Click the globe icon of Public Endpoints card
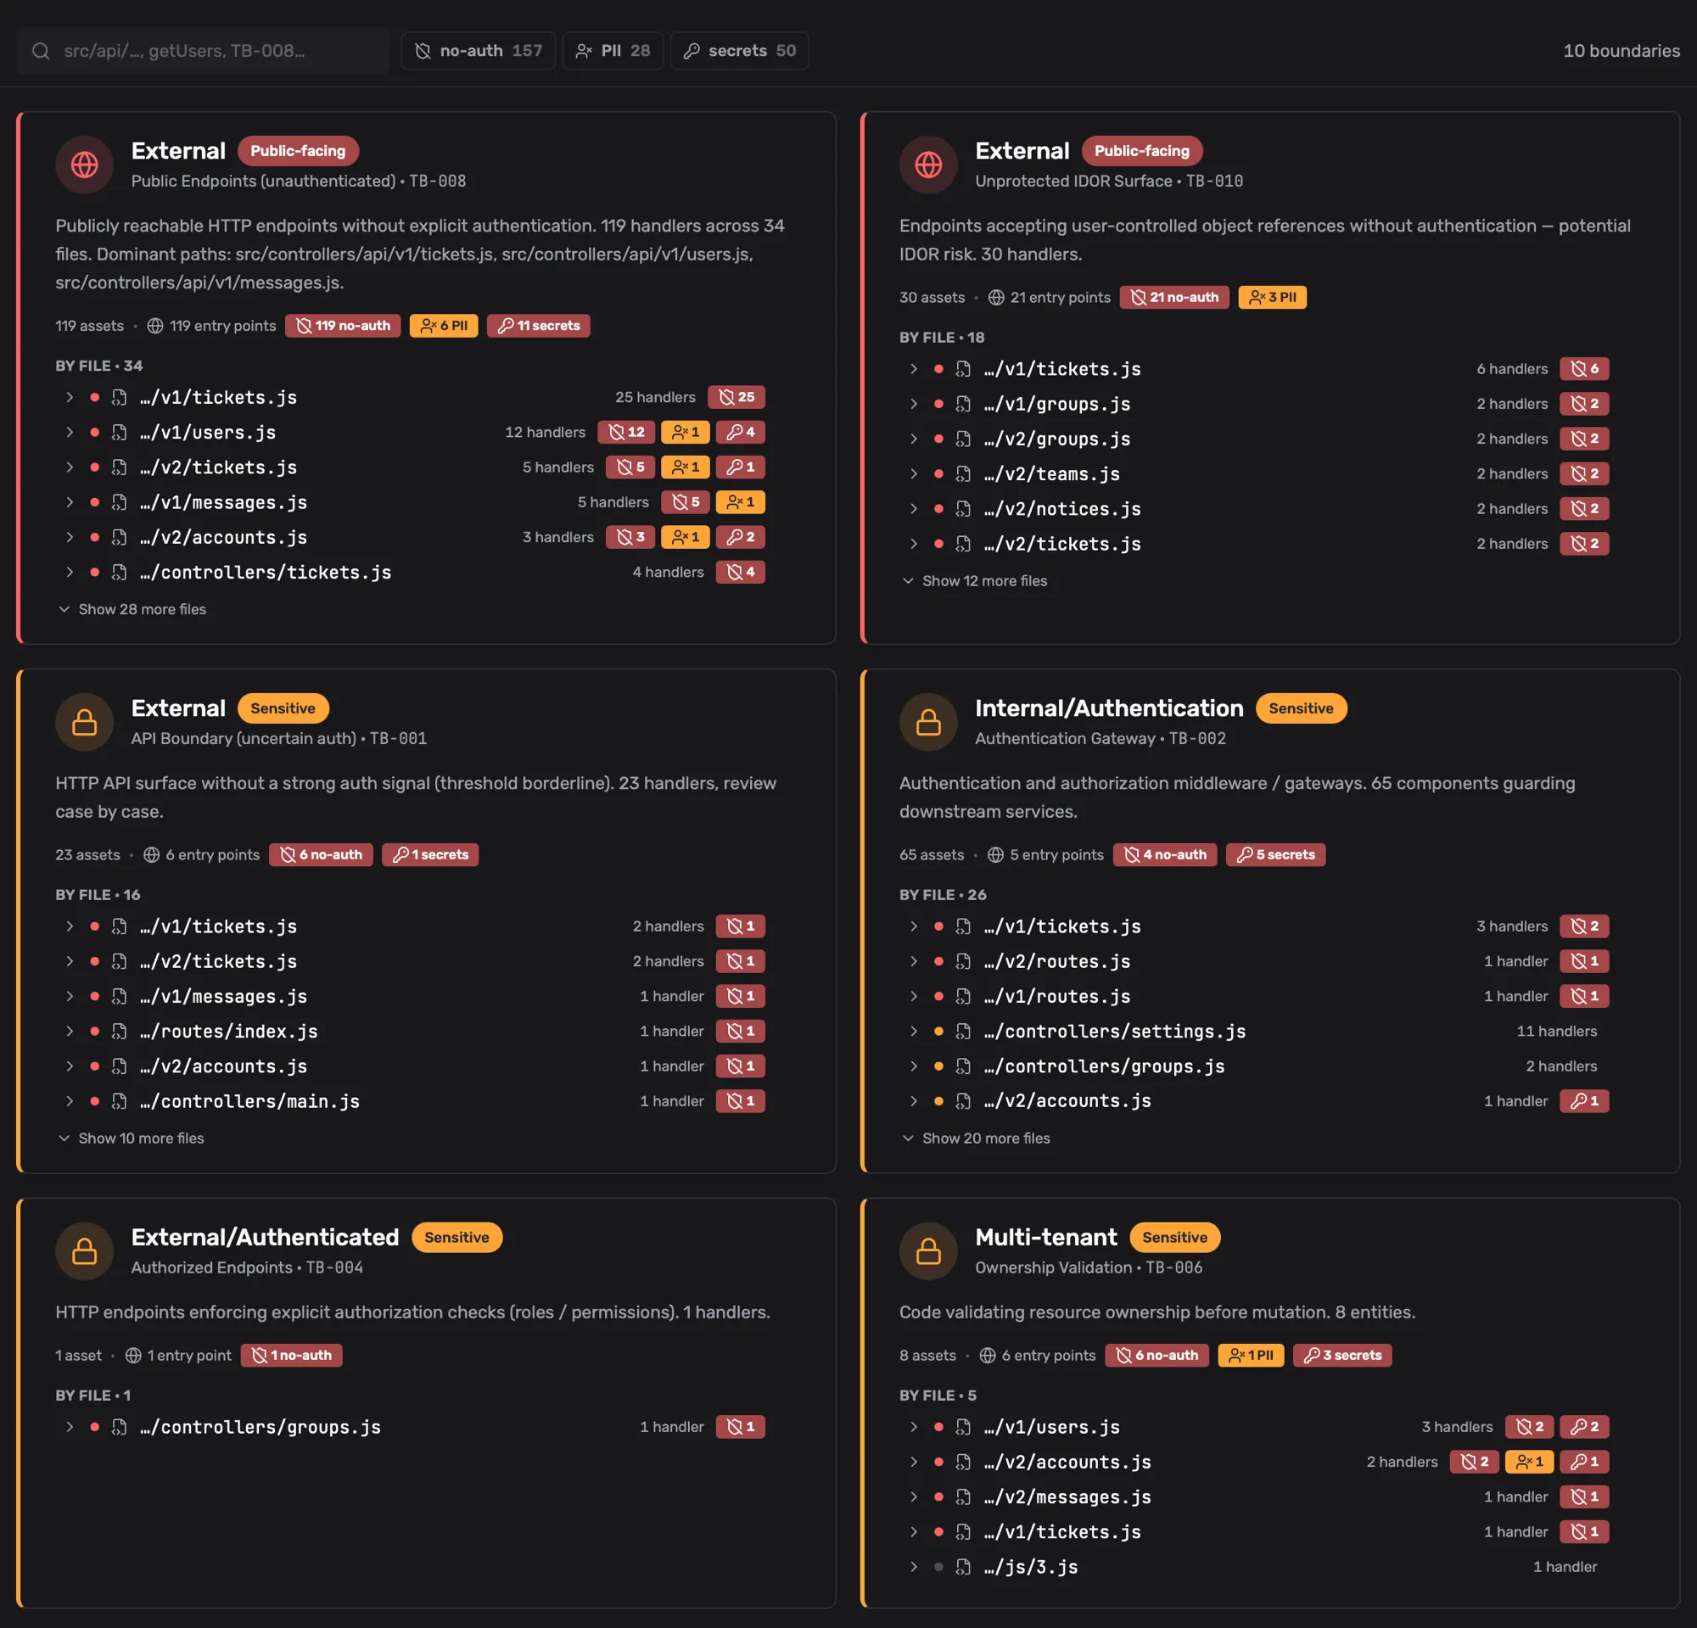The height and width of the screenshot is (1628, 1697). (85, 165)
